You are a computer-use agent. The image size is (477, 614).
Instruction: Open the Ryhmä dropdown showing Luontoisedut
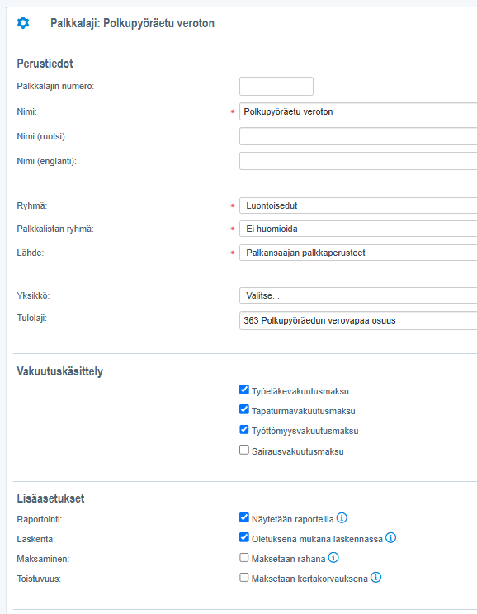point(358,205)
